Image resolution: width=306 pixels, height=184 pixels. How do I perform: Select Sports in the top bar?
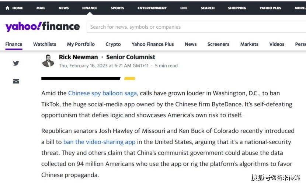(117, 8)
